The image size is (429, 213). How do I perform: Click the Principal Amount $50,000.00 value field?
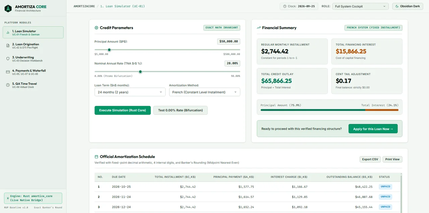pyautogui.click(x=229, y=42)
